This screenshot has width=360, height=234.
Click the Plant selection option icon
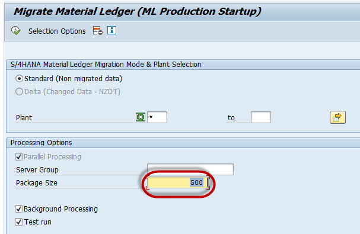[x=141, y=117]
